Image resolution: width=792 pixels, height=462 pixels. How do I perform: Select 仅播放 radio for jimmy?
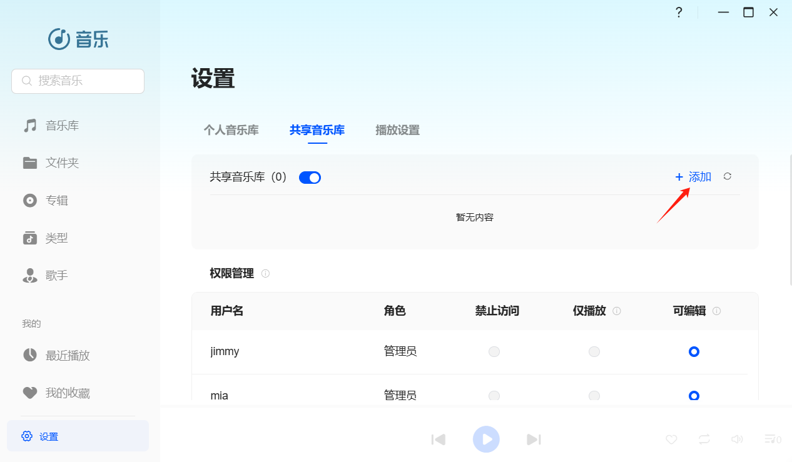coord(594,352)
